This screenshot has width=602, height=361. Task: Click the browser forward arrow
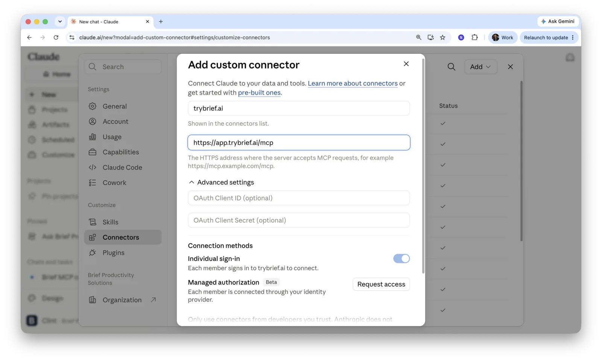(x=43, y=37)
